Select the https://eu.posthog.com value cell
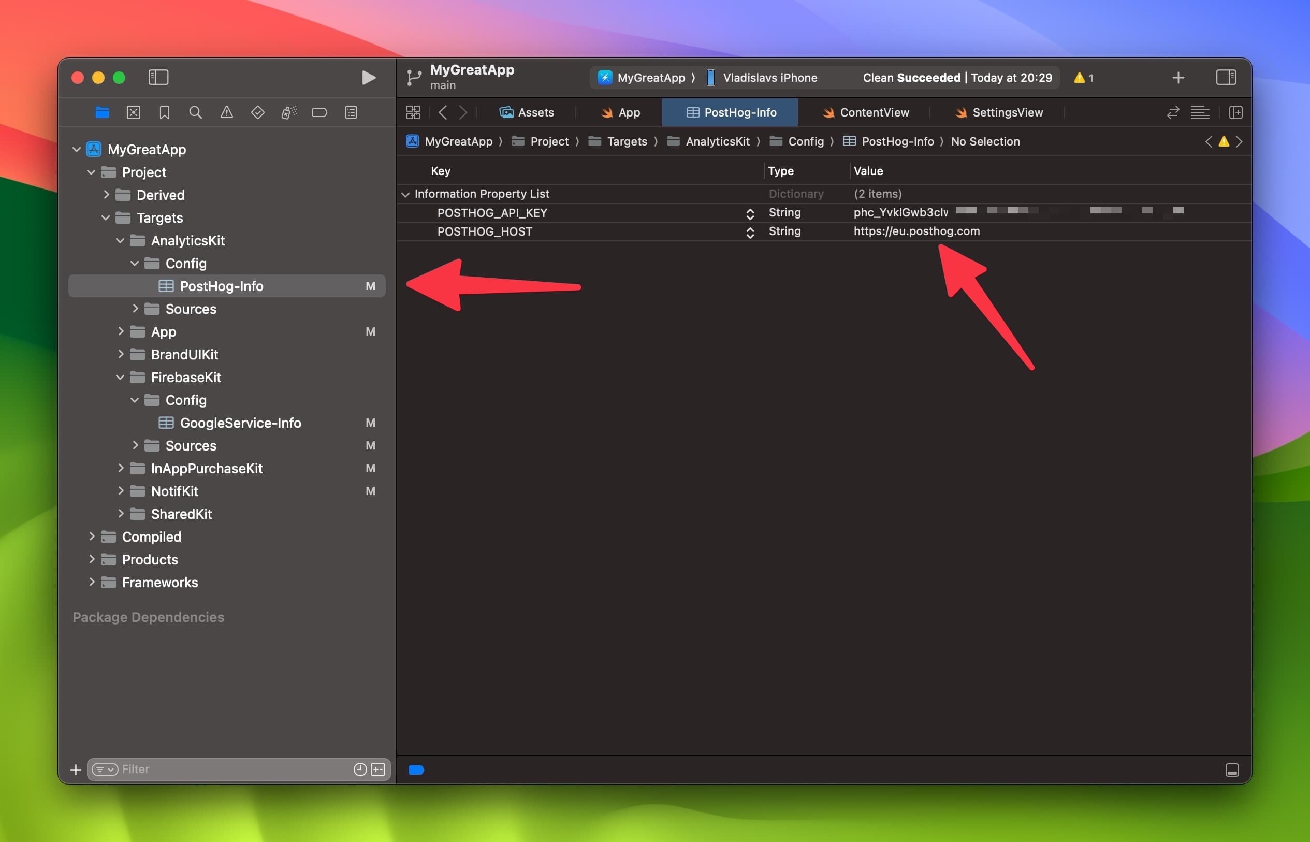Viewport: 1310px width, 842px height. point(916,231)
